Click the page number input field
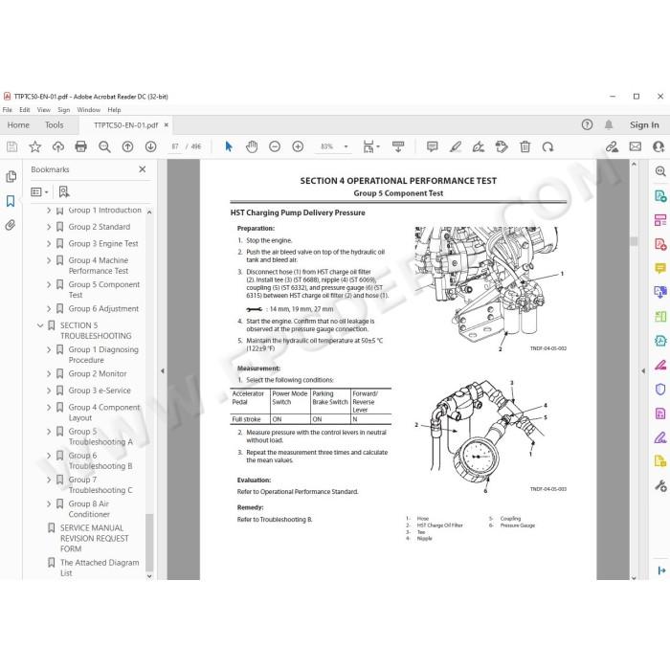 [x=175, y=147]
